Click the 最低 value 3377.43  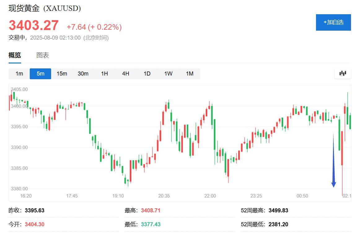[x=151, y=224]
